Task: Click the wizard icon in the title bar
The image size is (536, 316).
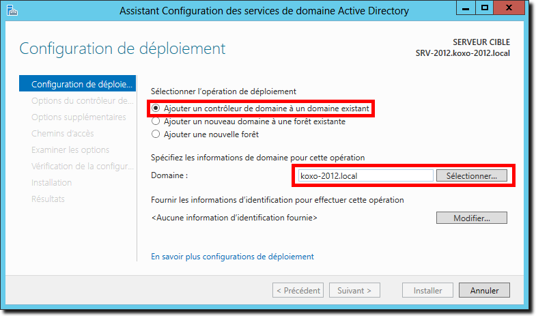Action: [x=12, y=10]
